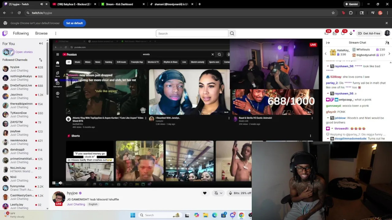The image size is (392, 220).
Task: Click the Just Chatting category link under stream title
Action: (x=76, y=204)
